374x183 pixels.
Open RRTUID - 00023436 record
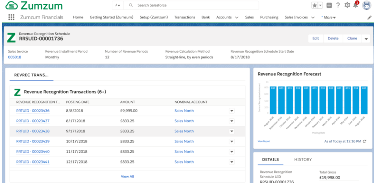[x=33, y=111]
